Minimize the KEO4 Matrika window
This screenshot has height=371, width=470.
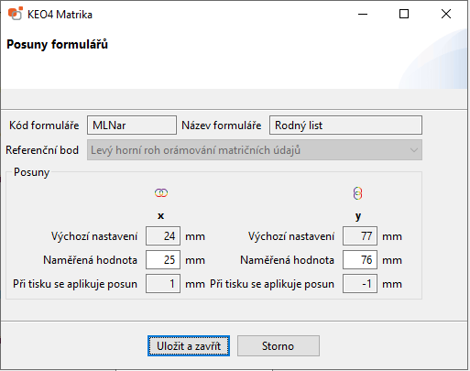pyautogui.click(x=363, y=14)
